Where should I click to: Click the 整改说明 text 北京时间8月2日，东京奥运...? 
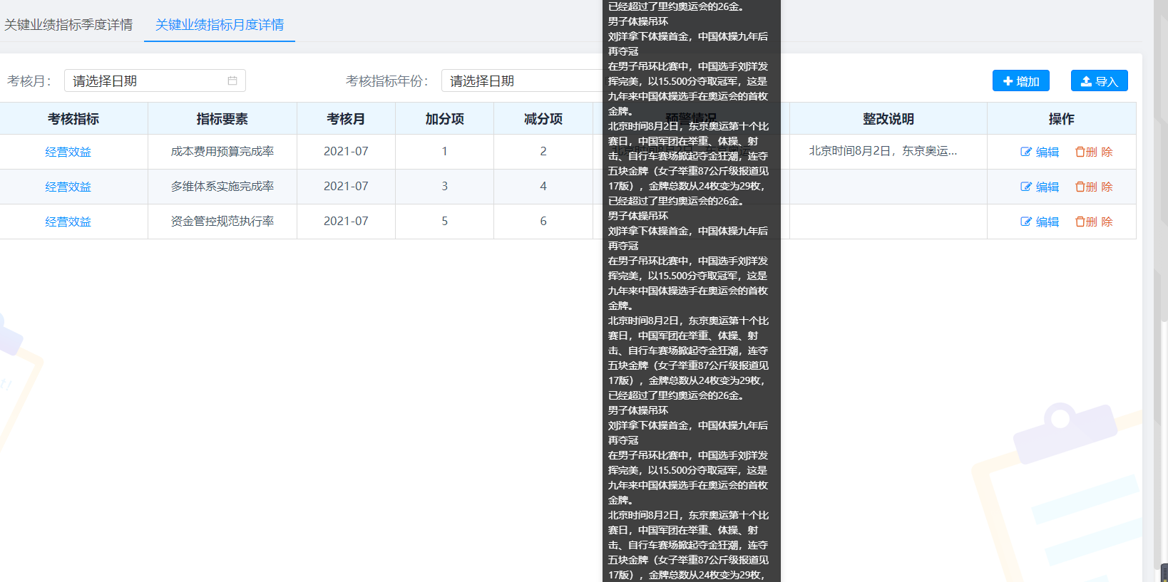click(883, 151)
